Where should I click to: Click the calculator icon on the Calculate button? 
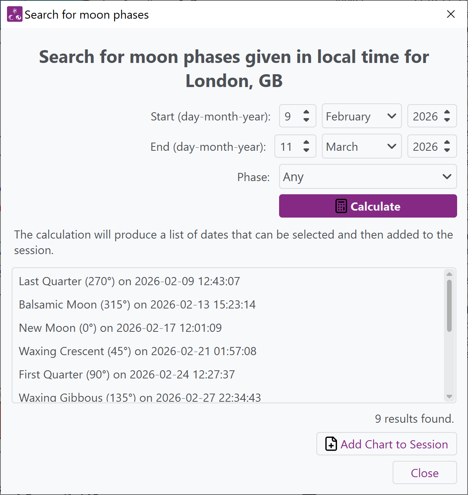(x=341, y=206)
